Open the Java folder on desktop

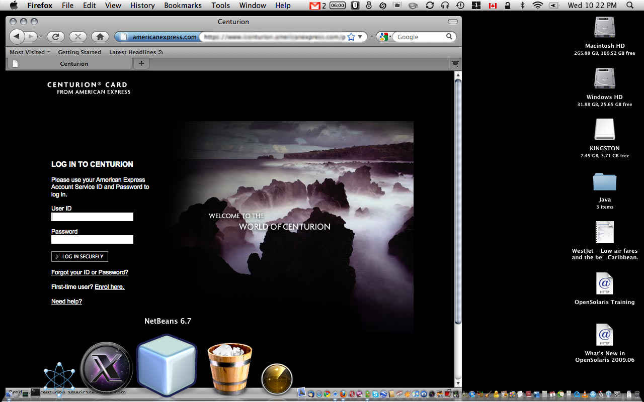pyautogui.click(x=605, y=190)
